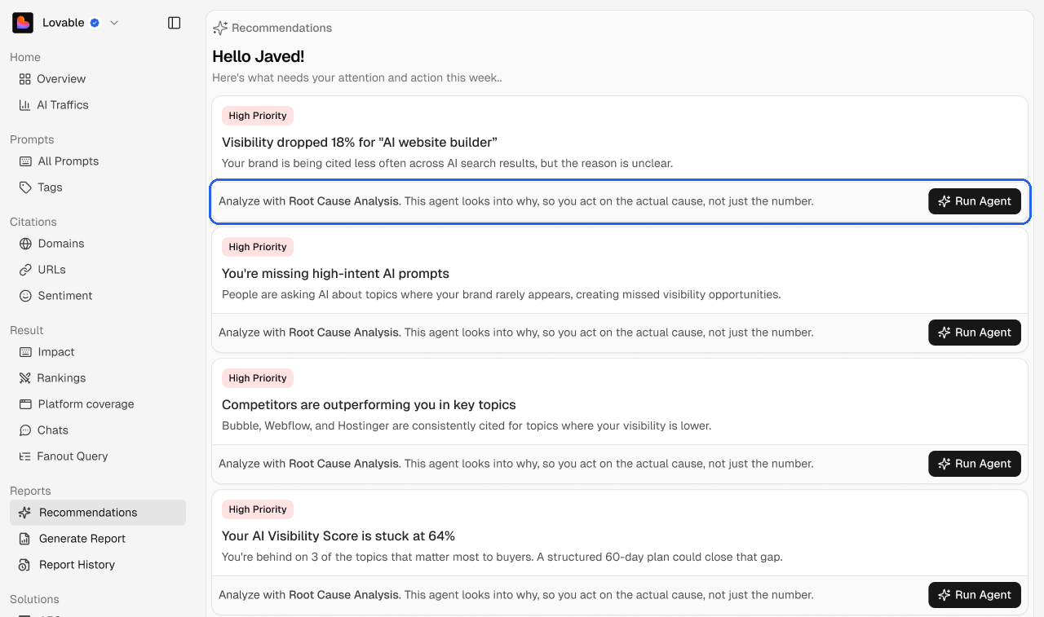
Task: Run Agent for AI Visibility Score card
Action: click(x=975, y=595)
